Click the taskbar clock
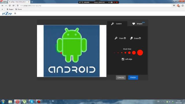This screenshot has height=104, width=185. [x=179, y=102]
